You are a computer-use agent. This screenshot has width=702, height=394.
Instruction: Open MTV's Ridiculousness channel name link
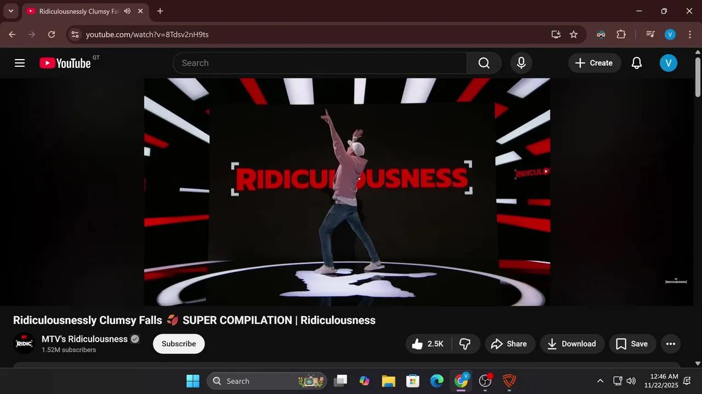pyautogui.click(x=84, y=339)
